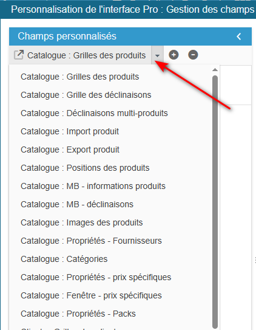
Task: Collapse the Champs personnalisés panel with its chevron
Action: (x=239, y=36)
